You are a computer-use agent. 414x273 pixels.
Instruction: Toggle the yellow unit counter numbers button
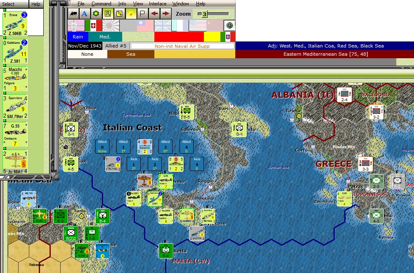pos(119,14)
